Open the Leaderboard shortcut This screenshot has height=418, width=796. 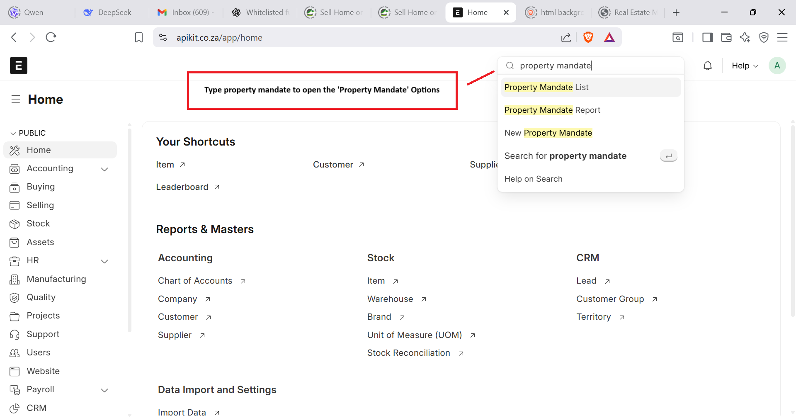click(x=182, y=187)
